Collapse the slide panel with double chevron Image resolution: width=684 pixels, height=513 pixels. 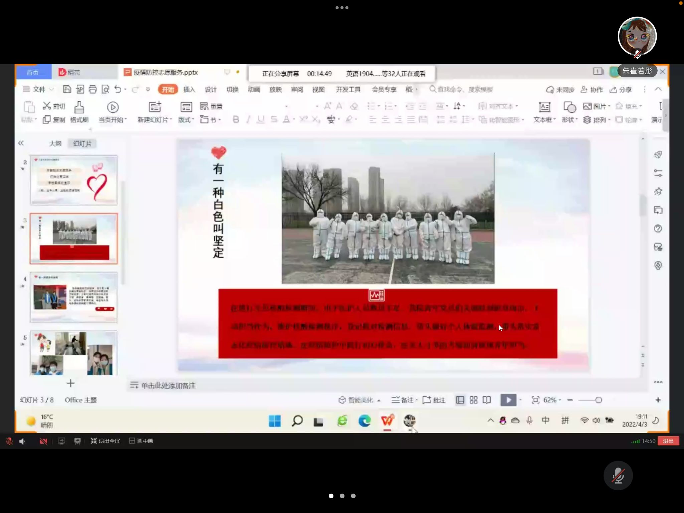[x=21, y=143]
